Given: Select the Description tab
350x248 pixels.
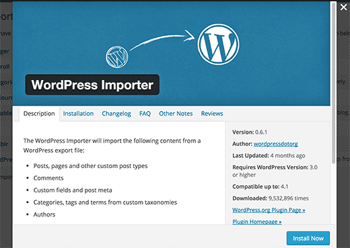Looking at the screenshot, I should pos(39,114).
